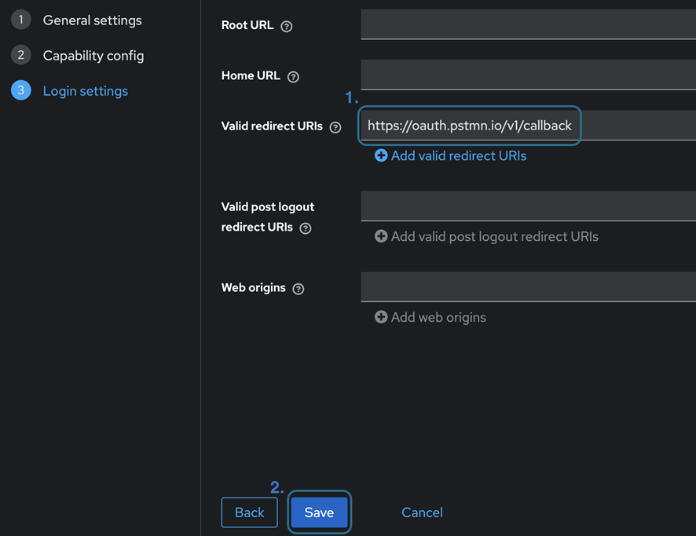Select the Login settings step
This screenshot has height=536, width=696.
point(85,91)
